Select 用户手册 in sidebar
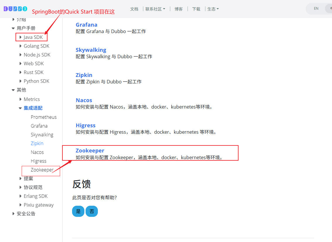Image resolution: width=332 pixels, height=242 pixels. coord(26,28)
